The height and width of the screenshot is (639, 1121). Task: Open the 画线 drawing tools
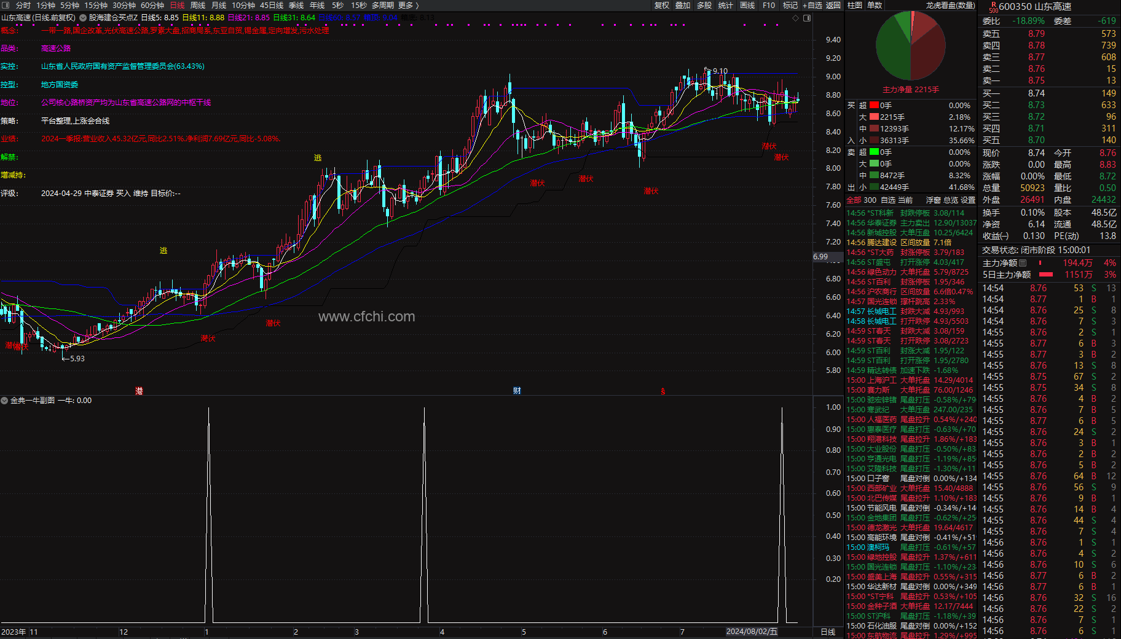(747, 6)
